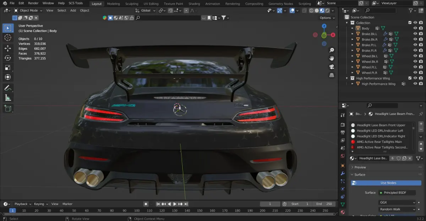Open the Material properties tab
This screenshot has height=221, width=426.
tap(343, 212)
